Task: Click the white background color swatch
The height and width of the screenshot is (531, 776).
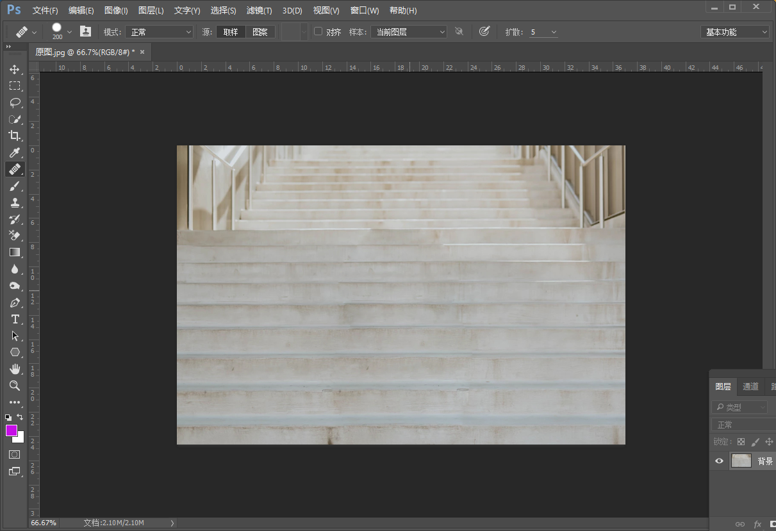Action: click(x=20, y=439)
